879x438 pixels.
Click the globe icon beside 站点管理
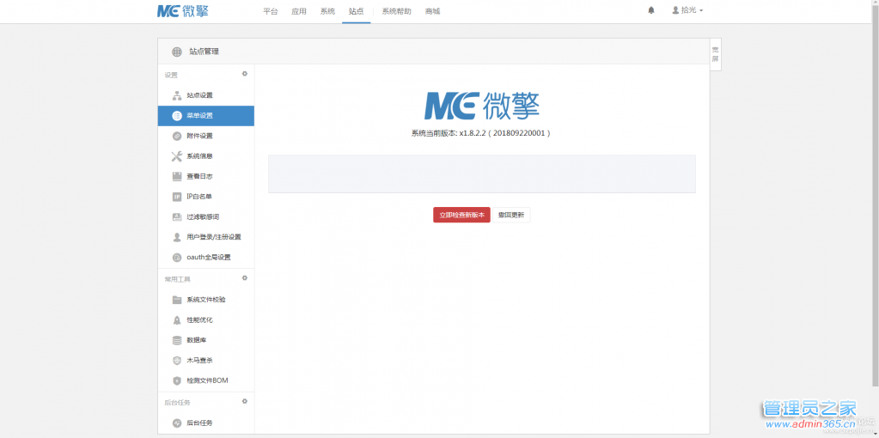tap(177, 52)
